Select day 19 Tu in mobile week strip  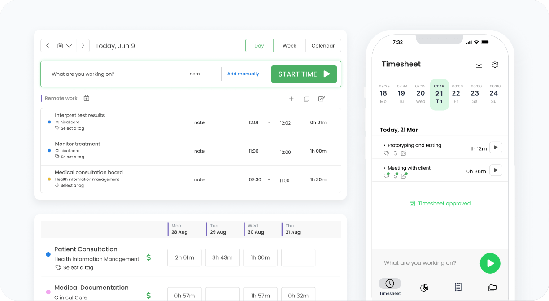click(x=401, y=94)
